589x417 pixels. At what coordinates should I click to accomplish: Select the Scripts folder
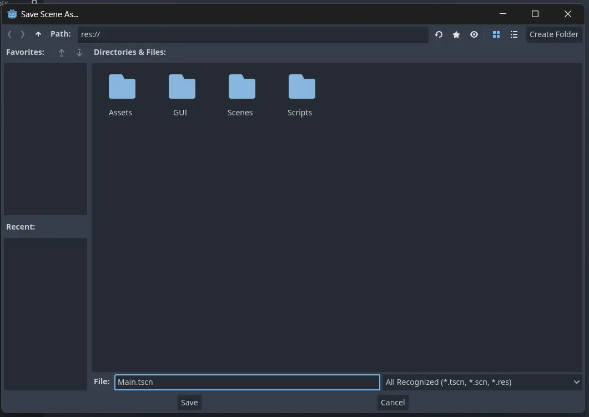pos(301,95)
